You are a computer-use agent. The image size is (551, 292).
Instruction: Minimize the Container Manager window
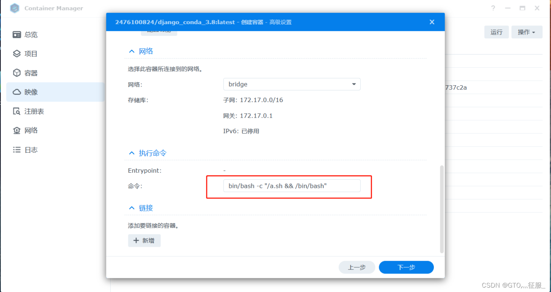[x=508, y=8]
